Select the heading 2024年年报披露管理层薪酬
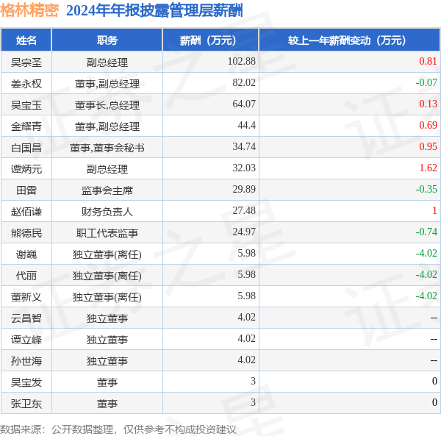 pos(154,11)
